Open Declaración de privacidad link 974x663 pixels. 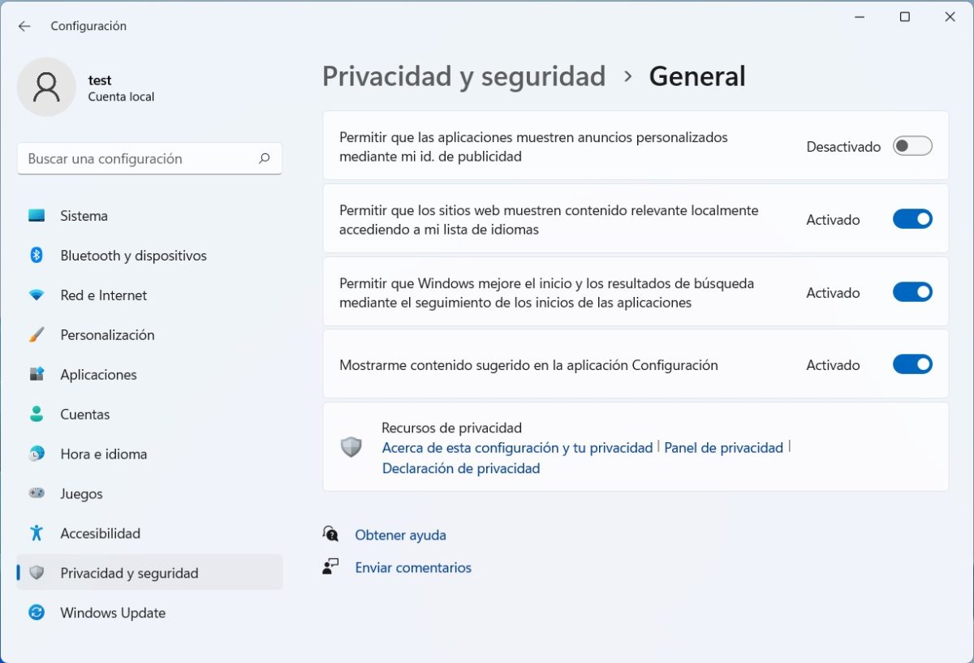460,468
